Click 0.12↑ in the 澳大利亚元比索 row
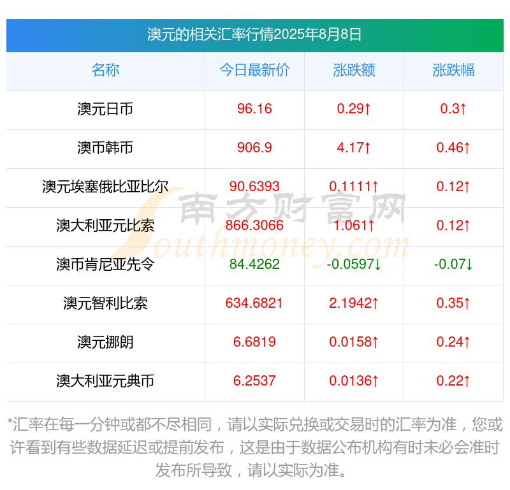Viewport: 510px width, 490px height. point(453,226)
